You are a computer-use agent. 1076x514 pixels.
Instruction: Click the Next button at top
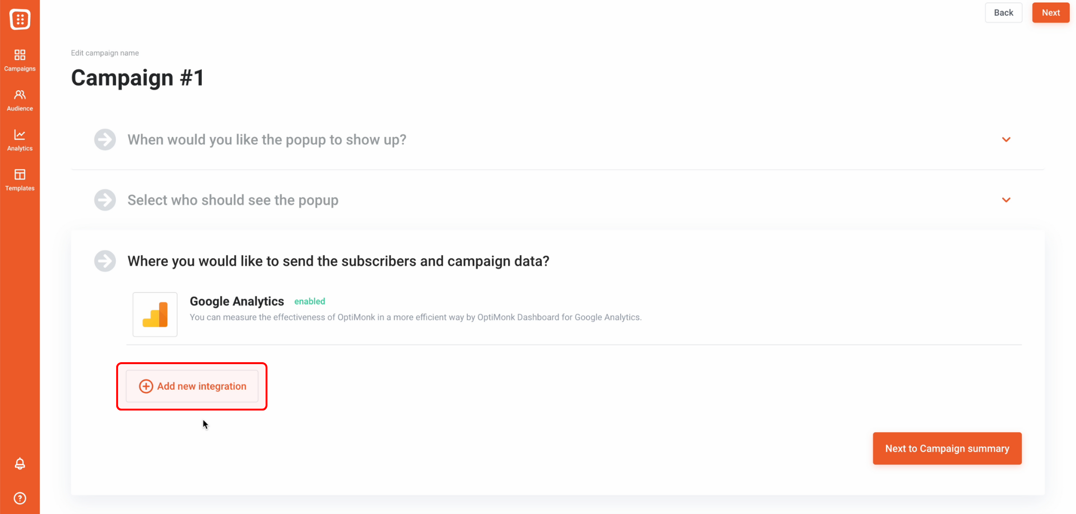click(x=1051, y=12)
